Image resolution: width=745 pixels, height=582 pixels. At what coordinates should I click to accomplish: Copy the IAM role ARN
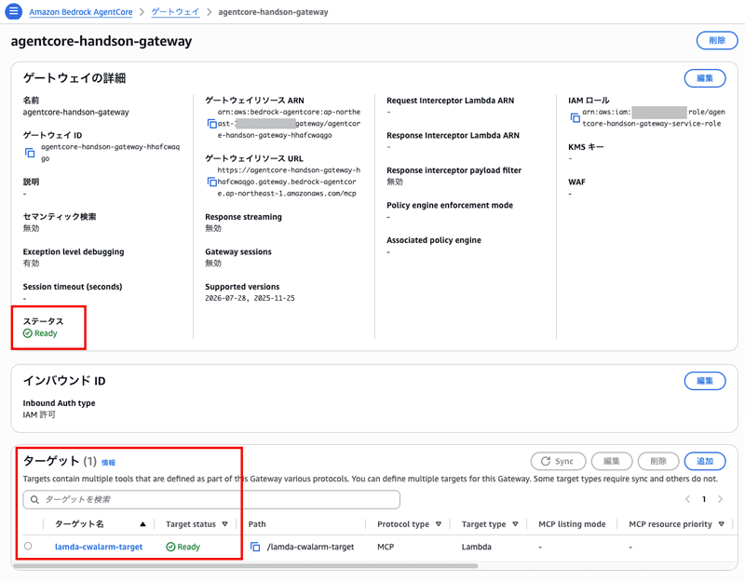coord(575,118)
